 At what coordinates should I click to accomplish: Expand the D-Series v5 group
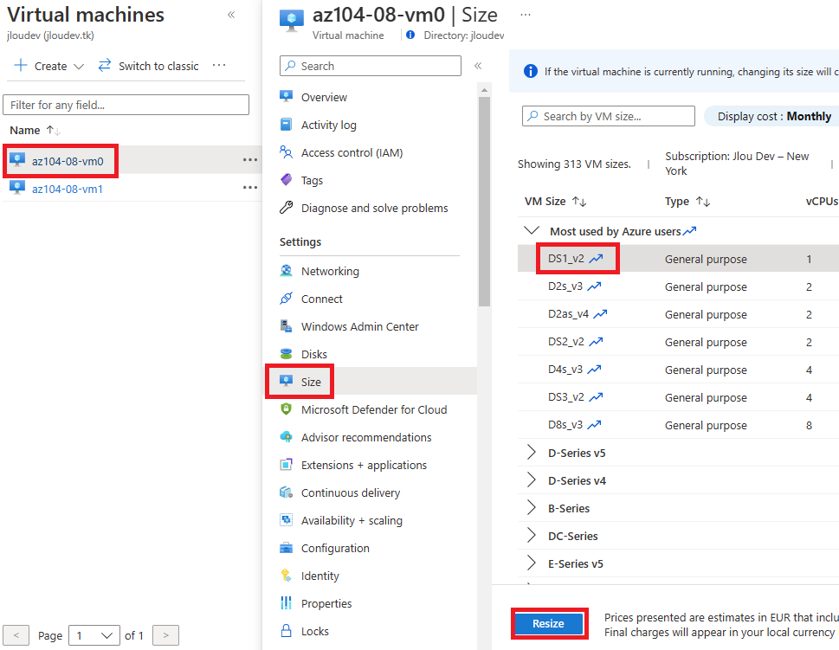(532, 453)
